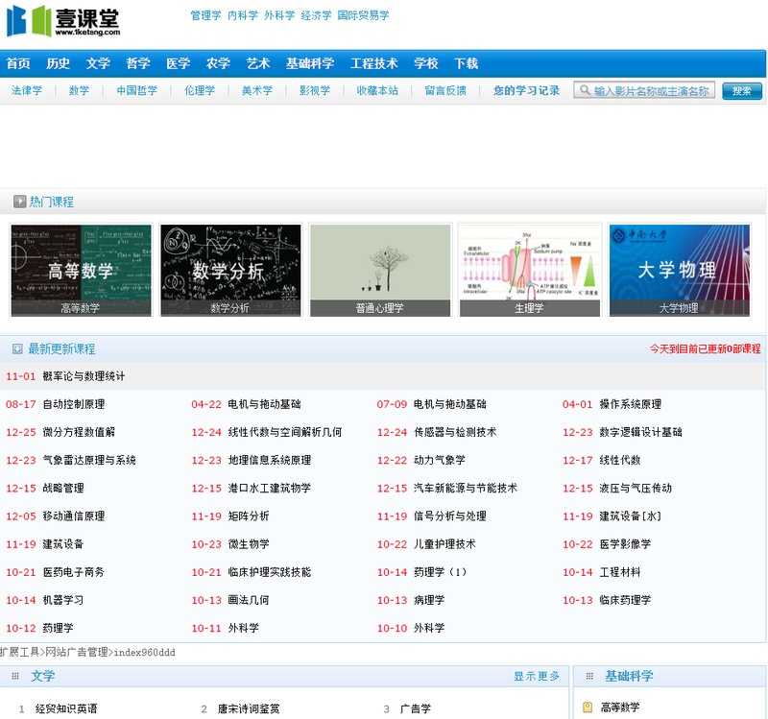This screenshot has height=719, width=768.
Task: Select the 大学物理 course thumbnail
Action: point(680,270)
